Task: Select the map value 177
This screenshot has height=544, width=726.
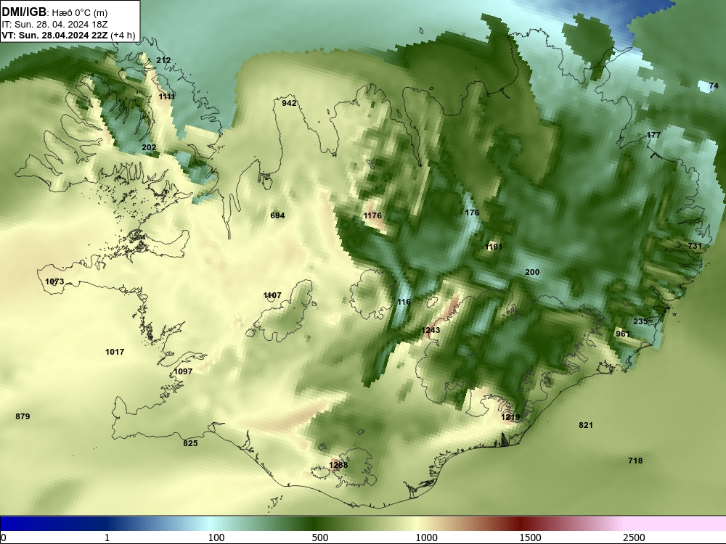Action: click(x=653, y=135)
